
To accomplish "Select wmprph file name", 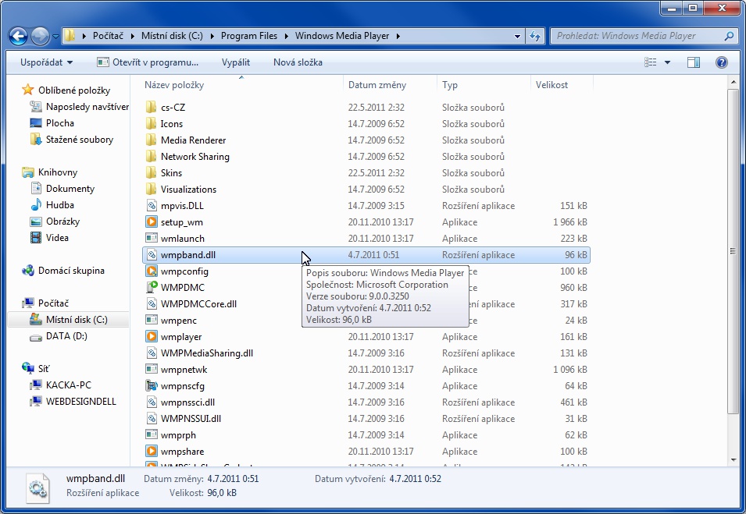I will point(178,435).
